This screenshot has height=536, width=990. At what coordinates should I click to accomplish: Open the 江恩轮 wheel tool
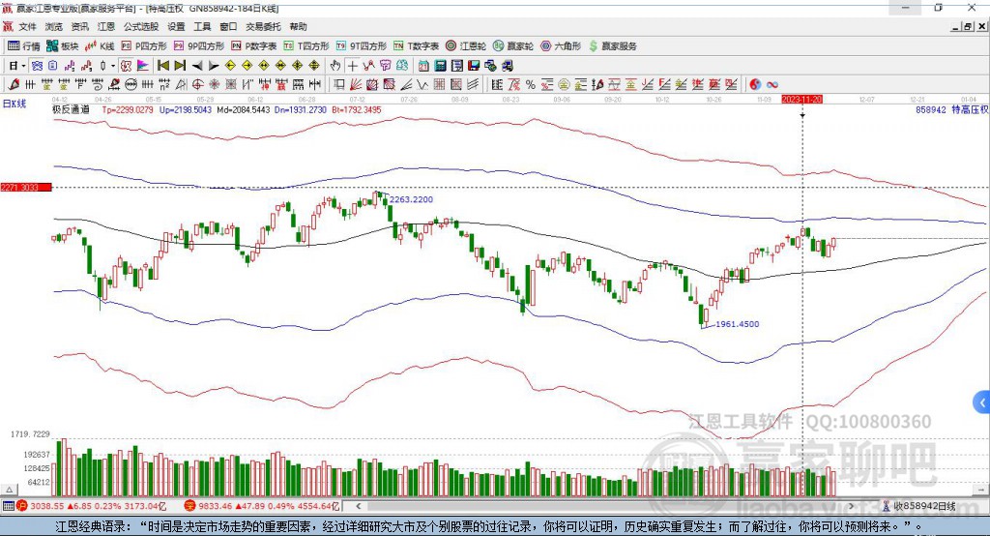(x=466, y=46)
